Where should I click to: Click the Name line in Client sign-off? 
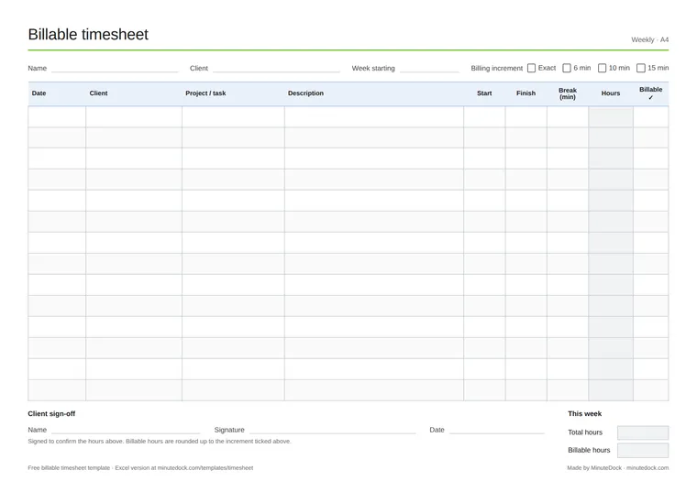(126, 431)
